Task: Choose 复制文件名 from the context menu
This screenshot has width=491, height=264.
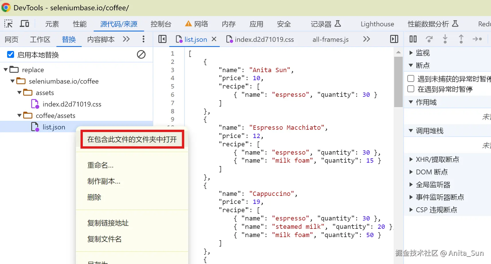Action: 132,239
